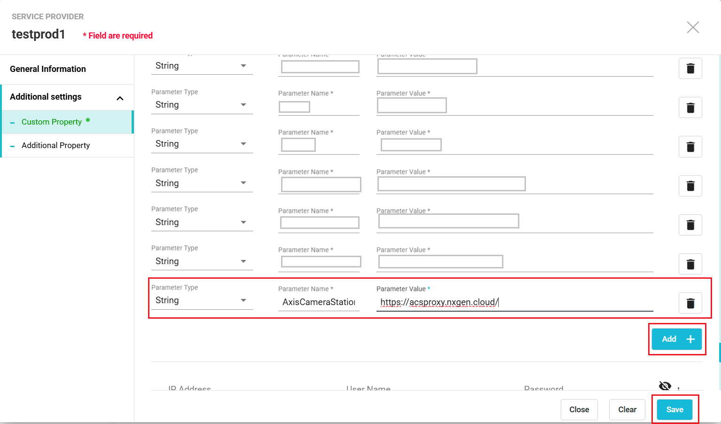The image size is (721, 424).
Task: Delete the row just above AxisCameraStation
Action: pos(690,264)
